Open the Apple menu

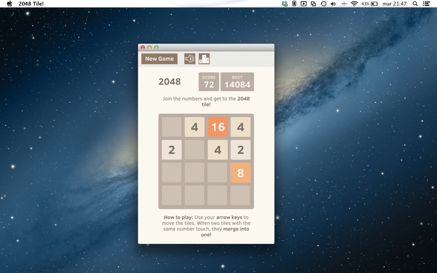[x=9, y=4]
